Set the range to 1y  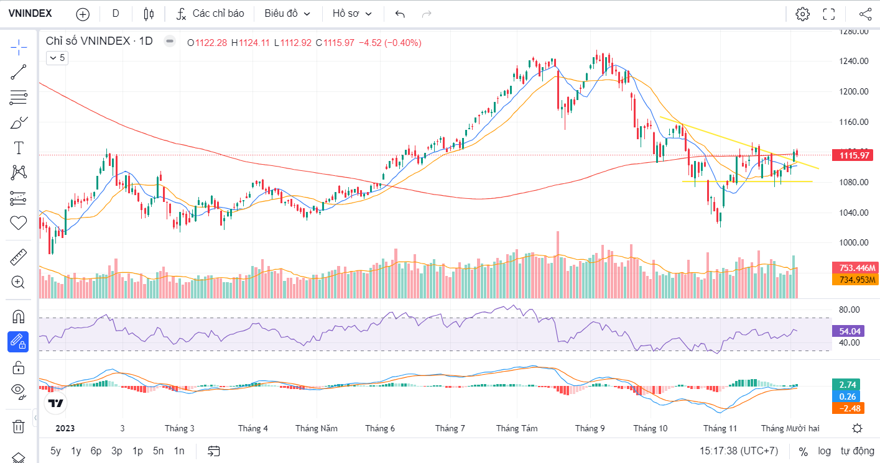coord(76,451)
